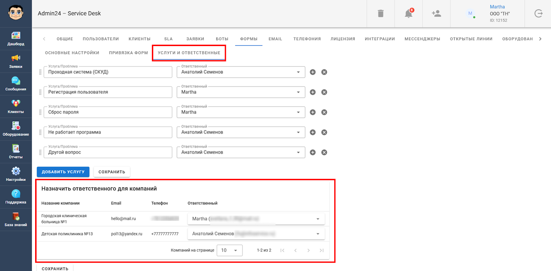Add row after Проходная система (СКУД)
This screenshot has width=551, height=271.
(x=313, y=72)
